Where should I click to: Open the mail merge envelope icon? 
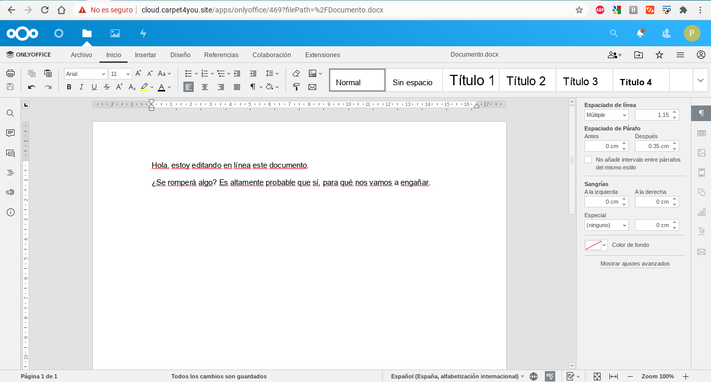(312, 87)
